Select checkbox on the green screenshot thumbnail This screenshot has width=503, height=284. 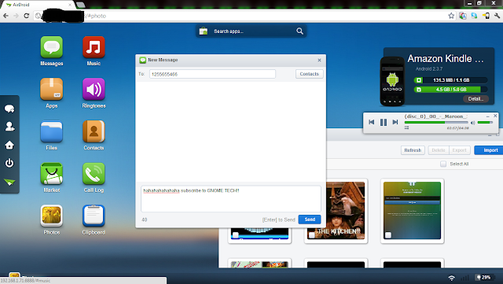pos(387,235)
